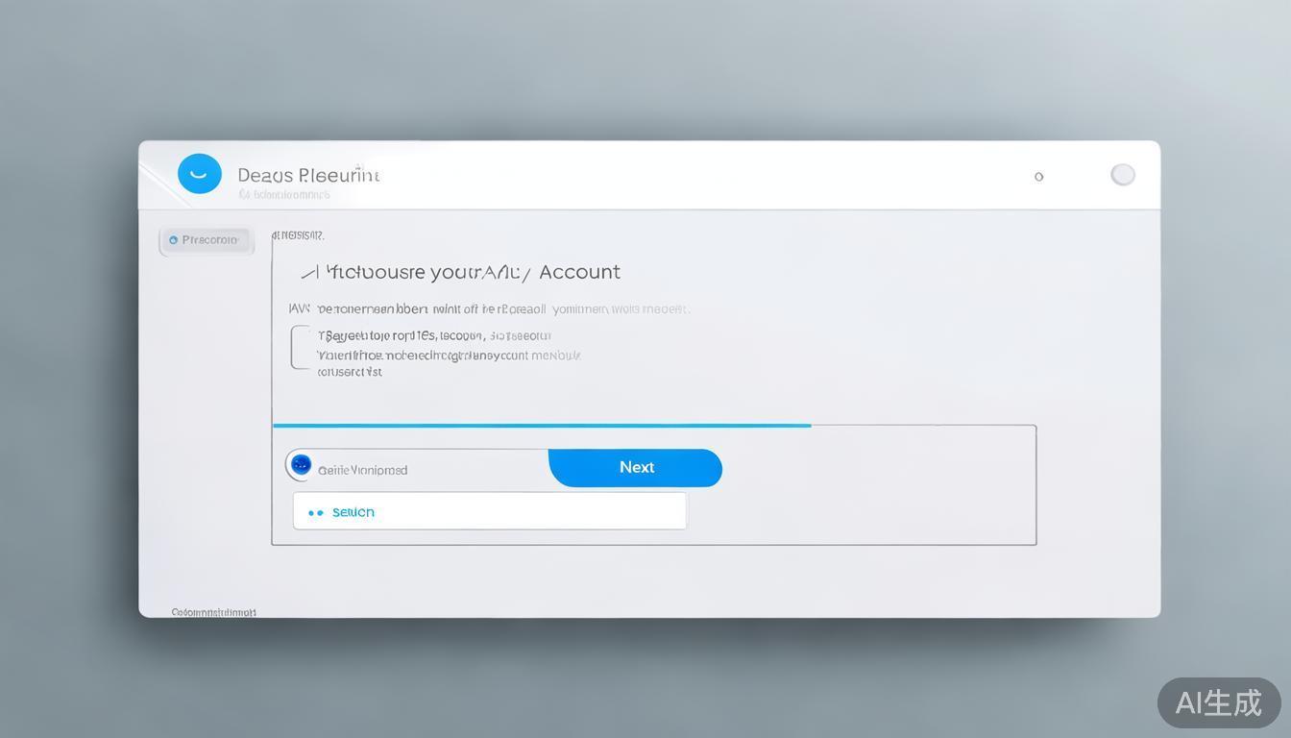Click the footer text at the bottom left

click(213, 612)
